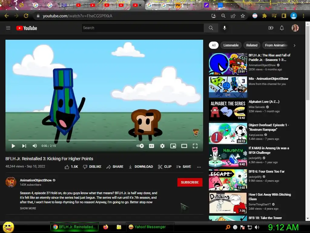Enter full screen mode

coord(195,146)
